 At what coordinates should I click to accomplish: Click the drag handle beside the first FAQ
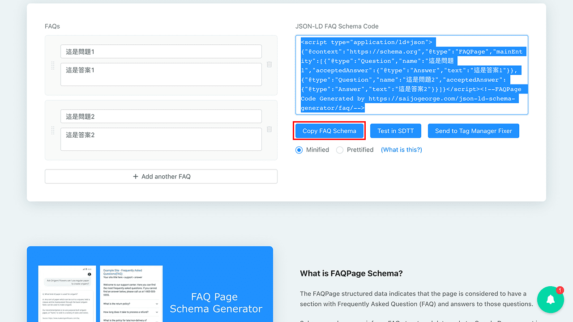(x=52, y=65)
